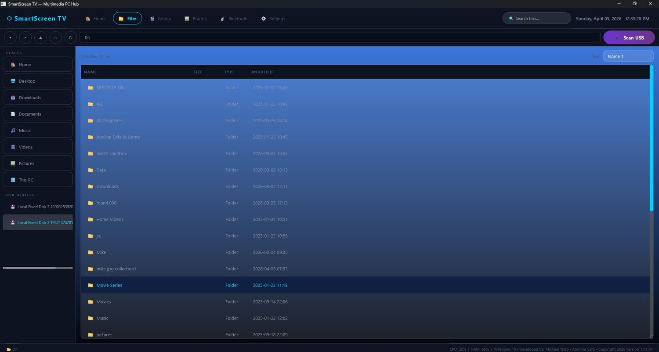Open the Sort dropdown showing Name ↑
659x352 pixels.
coord(628,56)
